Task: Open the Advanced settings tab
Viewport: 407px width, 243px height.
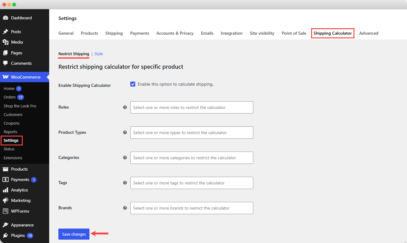Action: click(x=369, y=33)
